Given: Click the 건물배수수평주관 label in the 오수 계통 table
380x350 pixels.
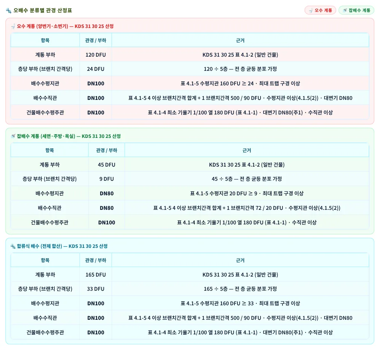Looking at the screenshot, I should 45,112.
